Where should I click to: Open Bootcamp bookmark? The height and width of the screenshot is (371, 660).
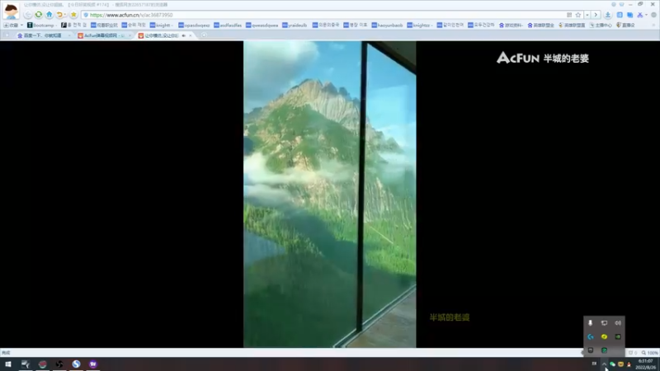[40, 26]
